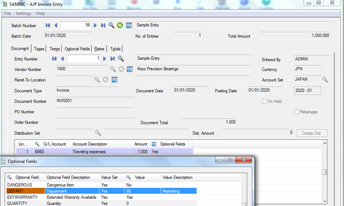The width and height of the screenshot is (344, 206).
Task: Switch to the Document tab
Action: click(x=20, y=49)
